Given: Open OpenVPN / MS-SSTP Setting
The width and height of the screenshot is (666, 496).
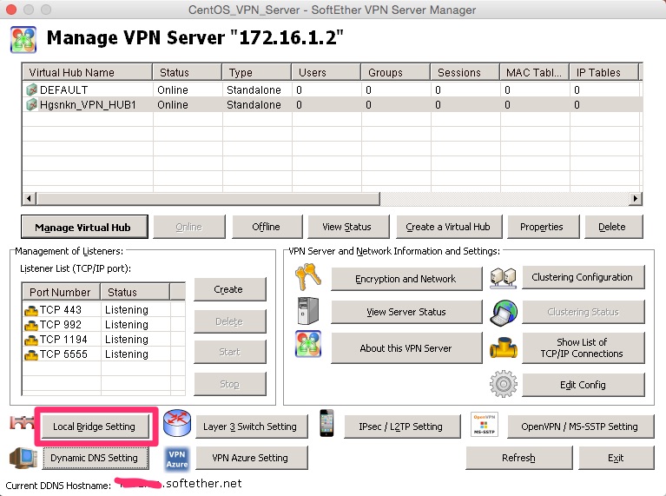Looking at the screenshot, I should (x=581, y=427).
